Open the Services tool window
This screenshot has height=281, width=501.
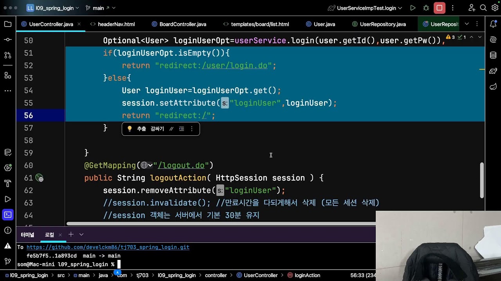tap(8, 168)
